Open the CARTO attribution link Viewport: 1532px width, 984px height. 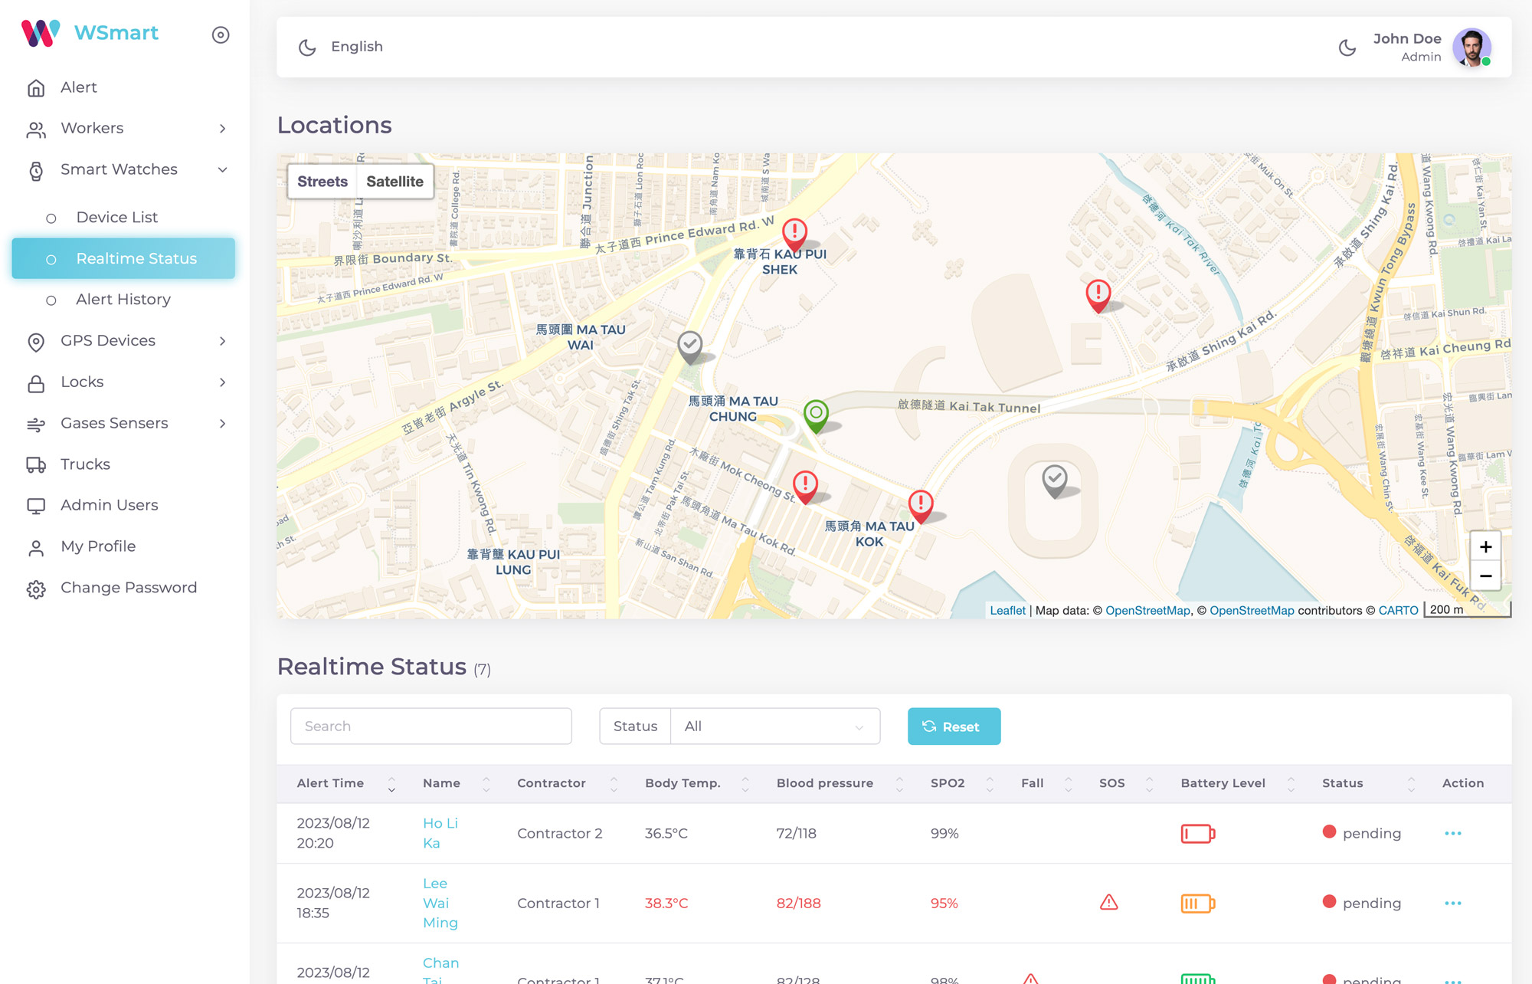point(1398,610)
